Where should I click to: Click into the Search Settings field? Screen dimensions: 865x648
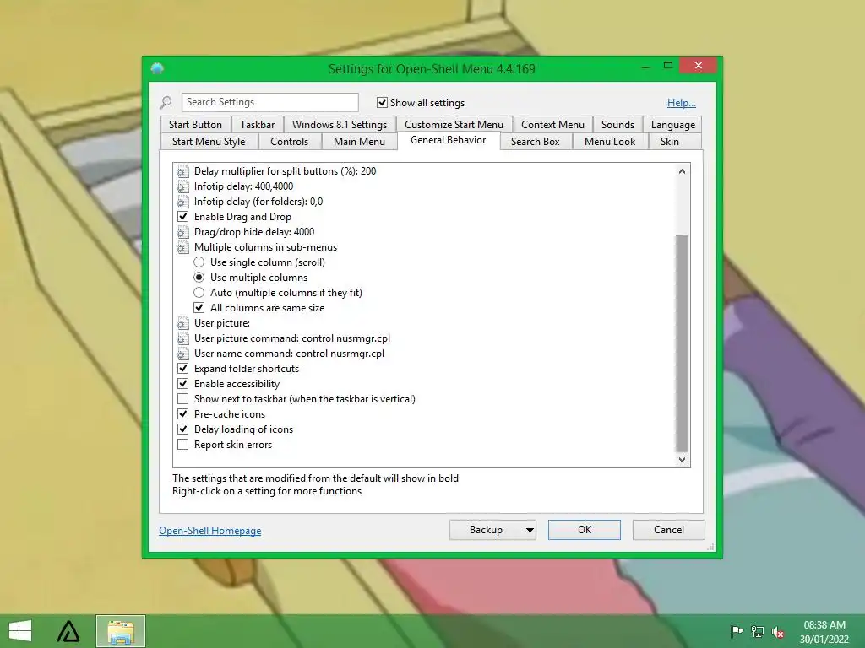click(269, 102)
